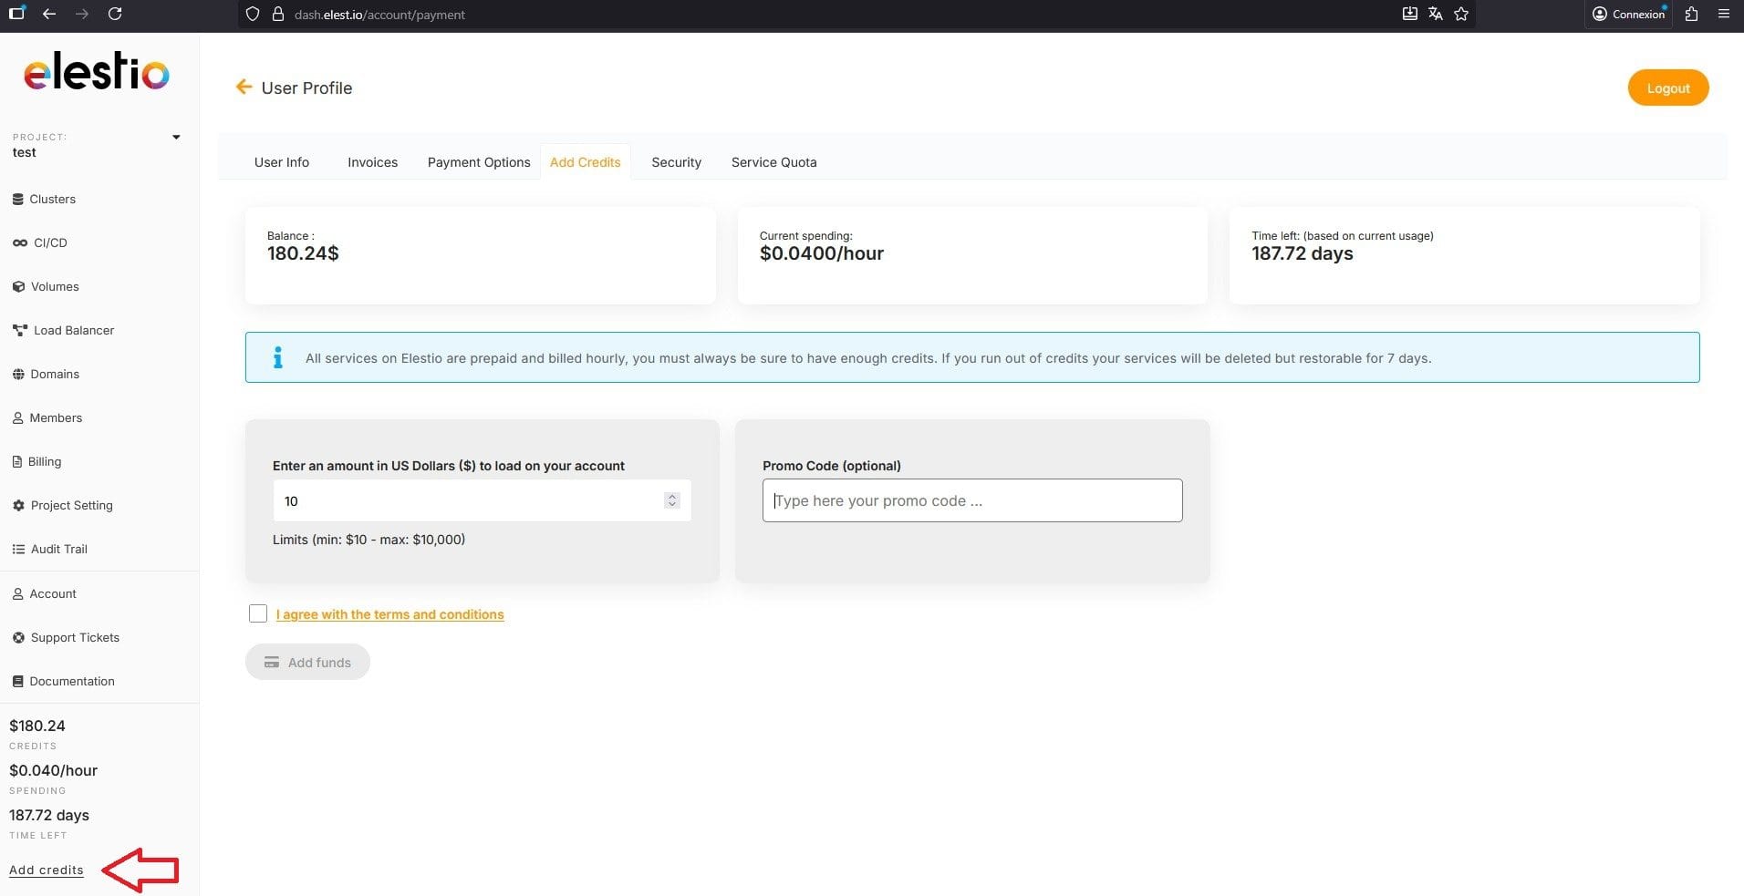Open the Payment Options tab
Screen dimensions: 1744x896
coord(478,162)
